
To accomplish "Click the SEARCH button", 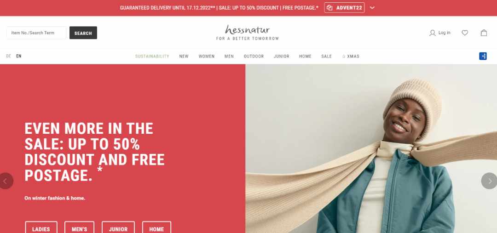I will 83,33.
